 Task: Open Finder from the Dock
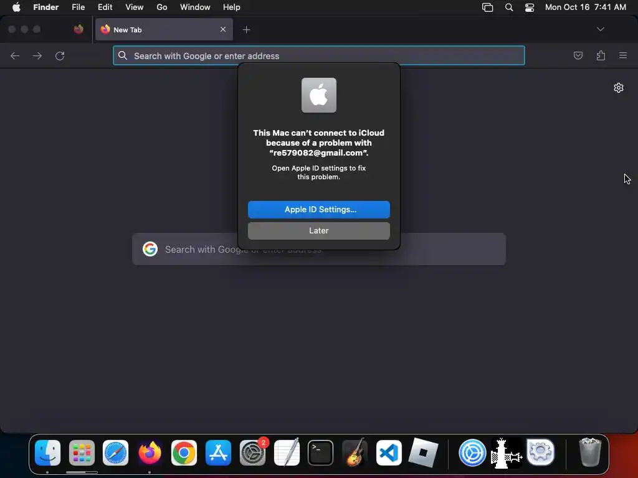point(47,452)
